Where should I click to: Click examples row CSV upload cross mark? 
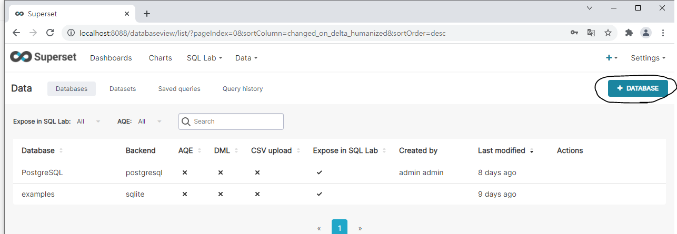tap(257, 194)
